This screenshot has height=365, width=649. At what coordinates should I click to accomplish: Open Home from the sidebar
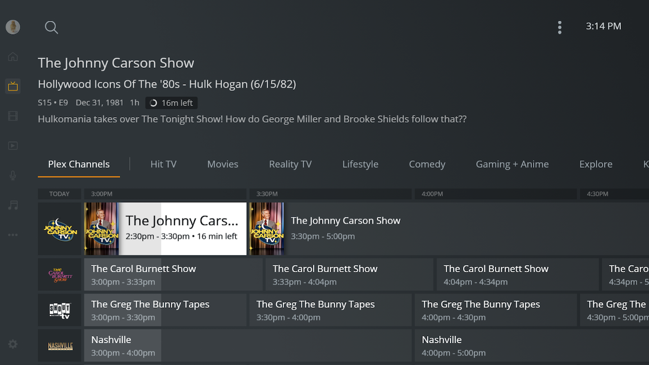pyautogui.click(x=13, y=56)
